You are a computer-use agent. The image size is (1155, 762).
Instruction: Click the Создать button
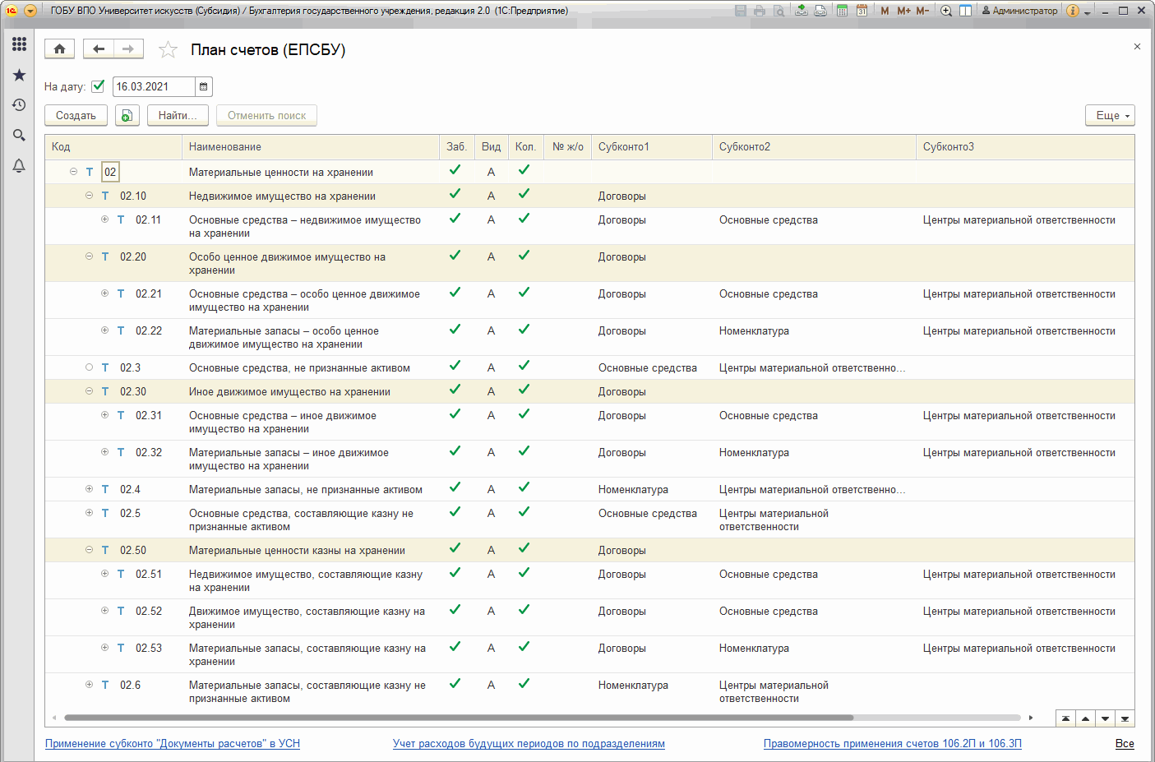pyautogui.click(x=76, y=116)
